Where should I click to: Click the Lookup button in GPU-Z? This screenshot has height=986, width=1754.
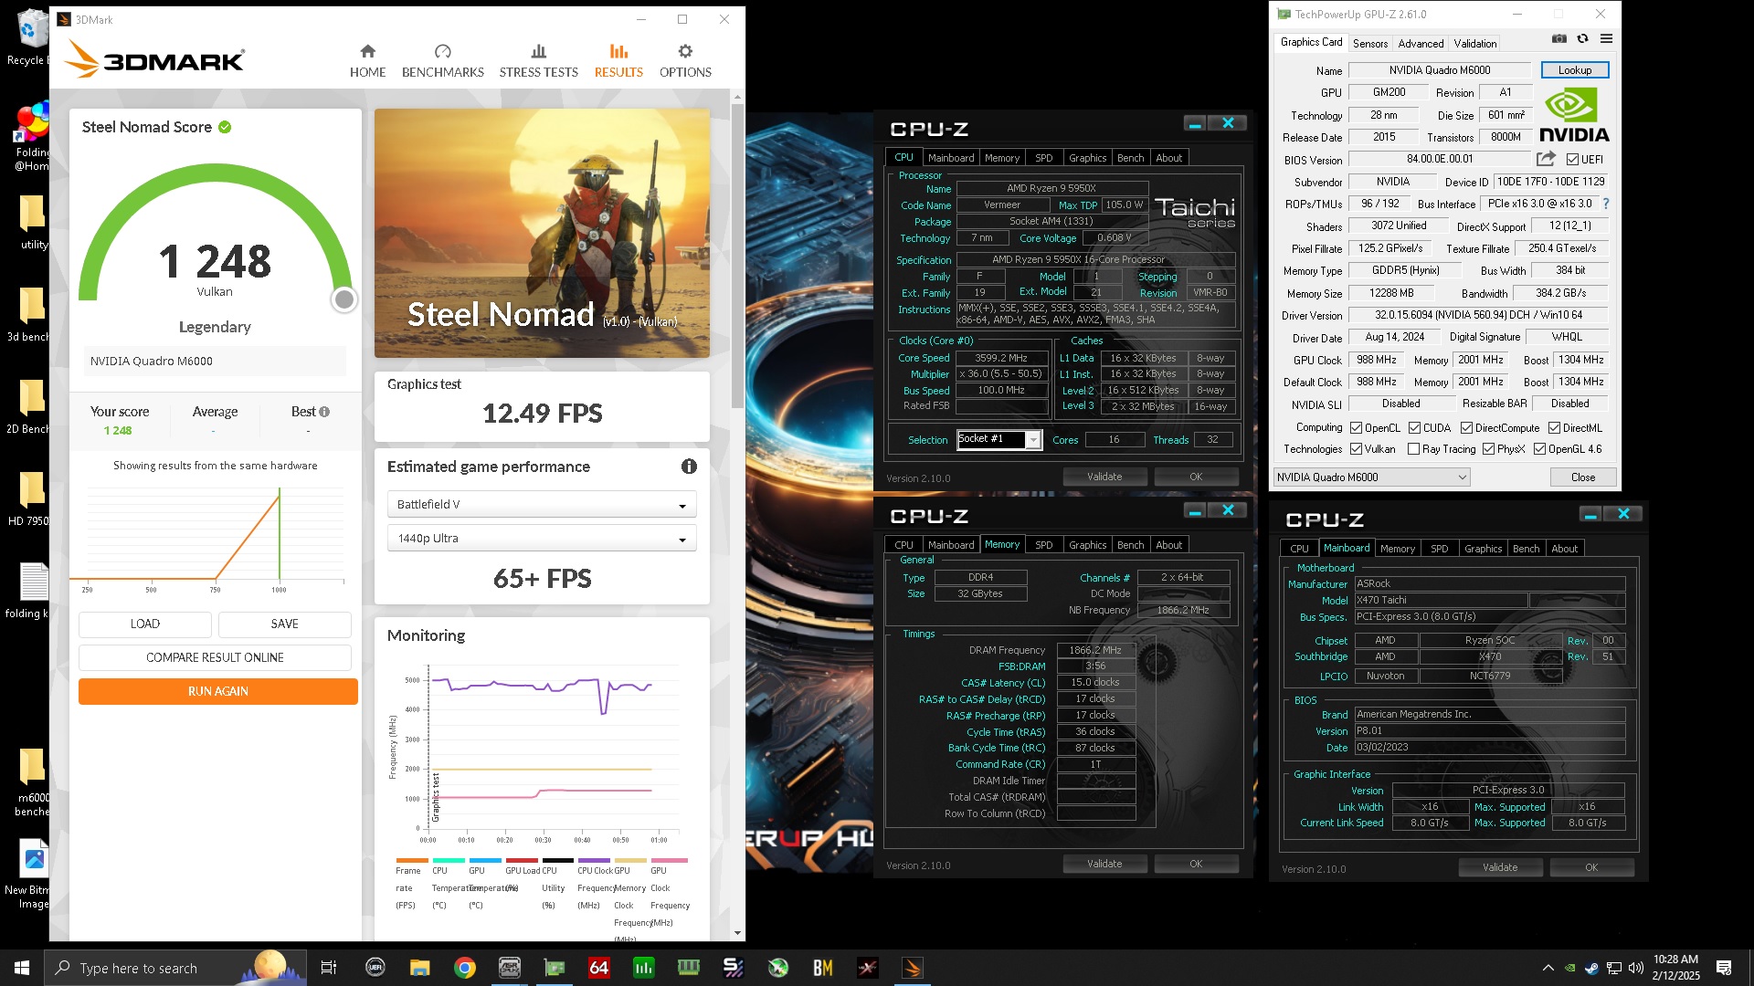pos(1574,70)
